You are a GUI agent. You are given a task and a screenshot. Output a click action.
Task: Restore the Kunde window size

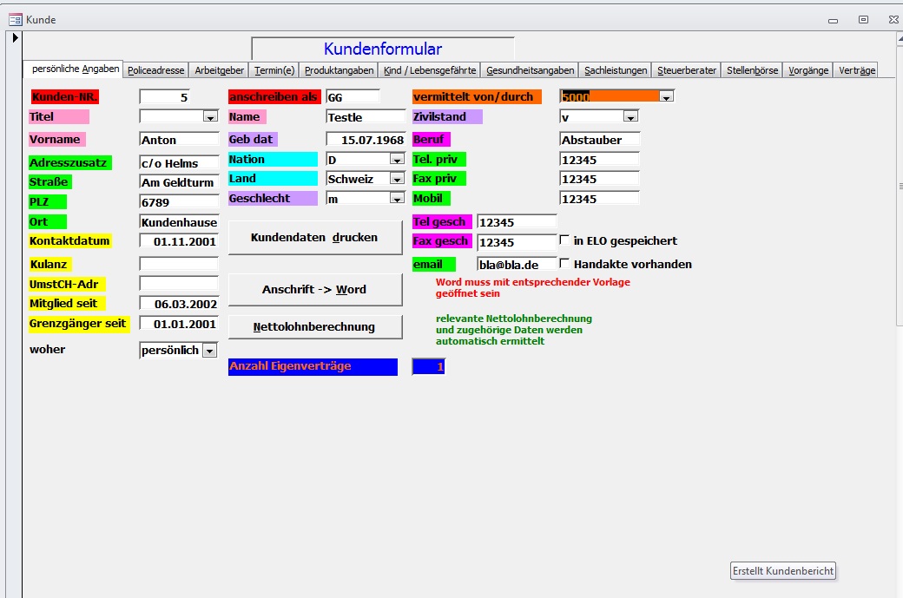(863, 19)
